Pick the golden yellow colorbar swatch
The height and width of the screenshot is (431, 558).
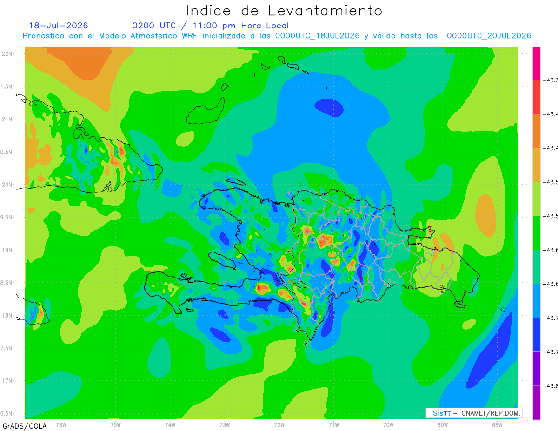(x=536, y=165)
